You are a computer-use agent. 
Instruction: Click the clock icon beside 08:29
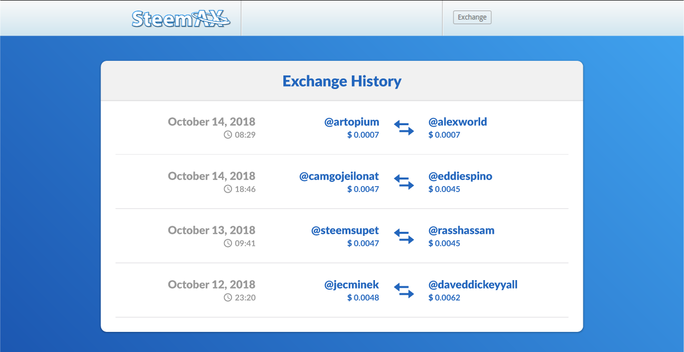coord(228,135)
